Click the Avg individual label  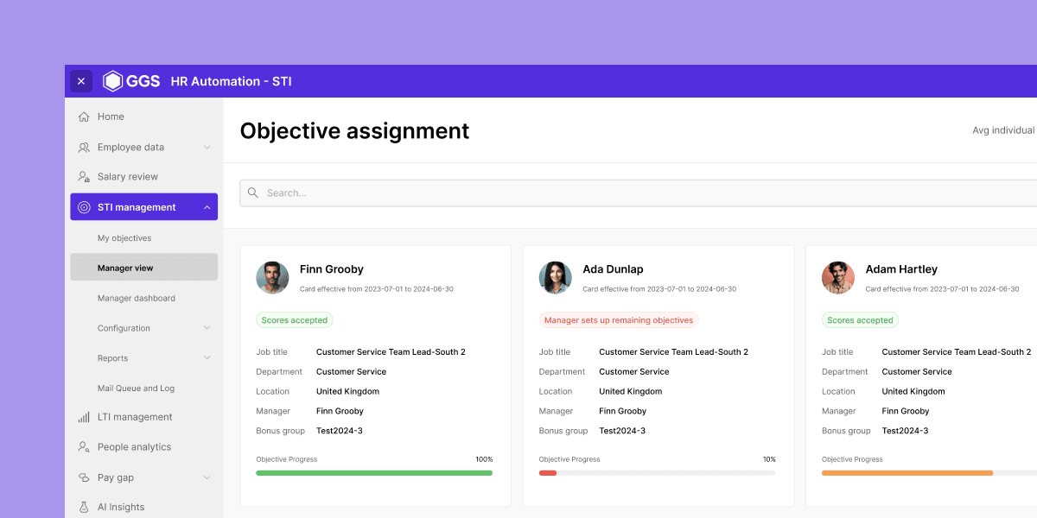(1004, 130)
